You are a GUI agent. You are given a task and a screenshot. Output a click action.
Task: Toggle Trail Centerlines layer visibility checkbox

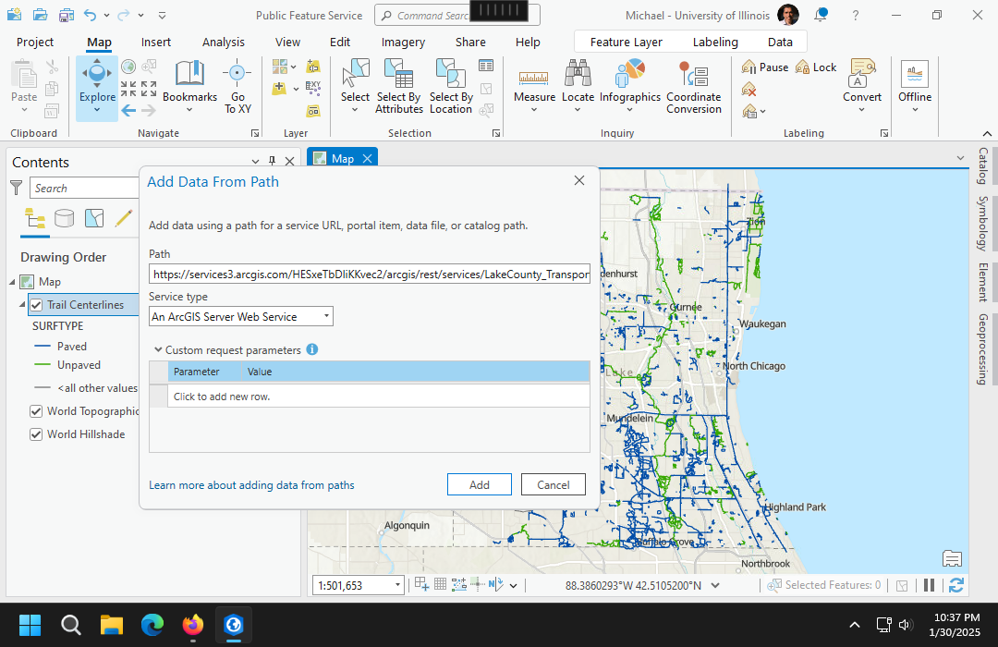click(36, 305)
